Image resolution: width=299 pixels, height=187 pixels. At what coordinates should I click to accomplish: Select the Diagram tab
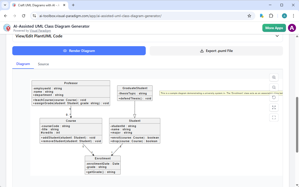pyautogui.click(x=23, y=64)
